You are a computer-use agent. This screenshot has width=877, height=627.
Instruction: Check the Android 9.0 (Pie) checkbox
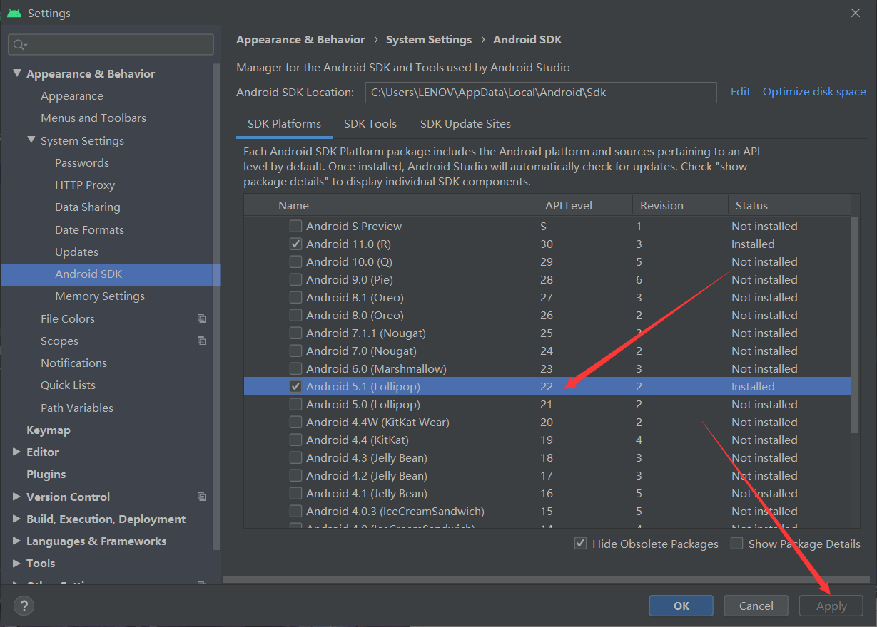pos(295,279)
